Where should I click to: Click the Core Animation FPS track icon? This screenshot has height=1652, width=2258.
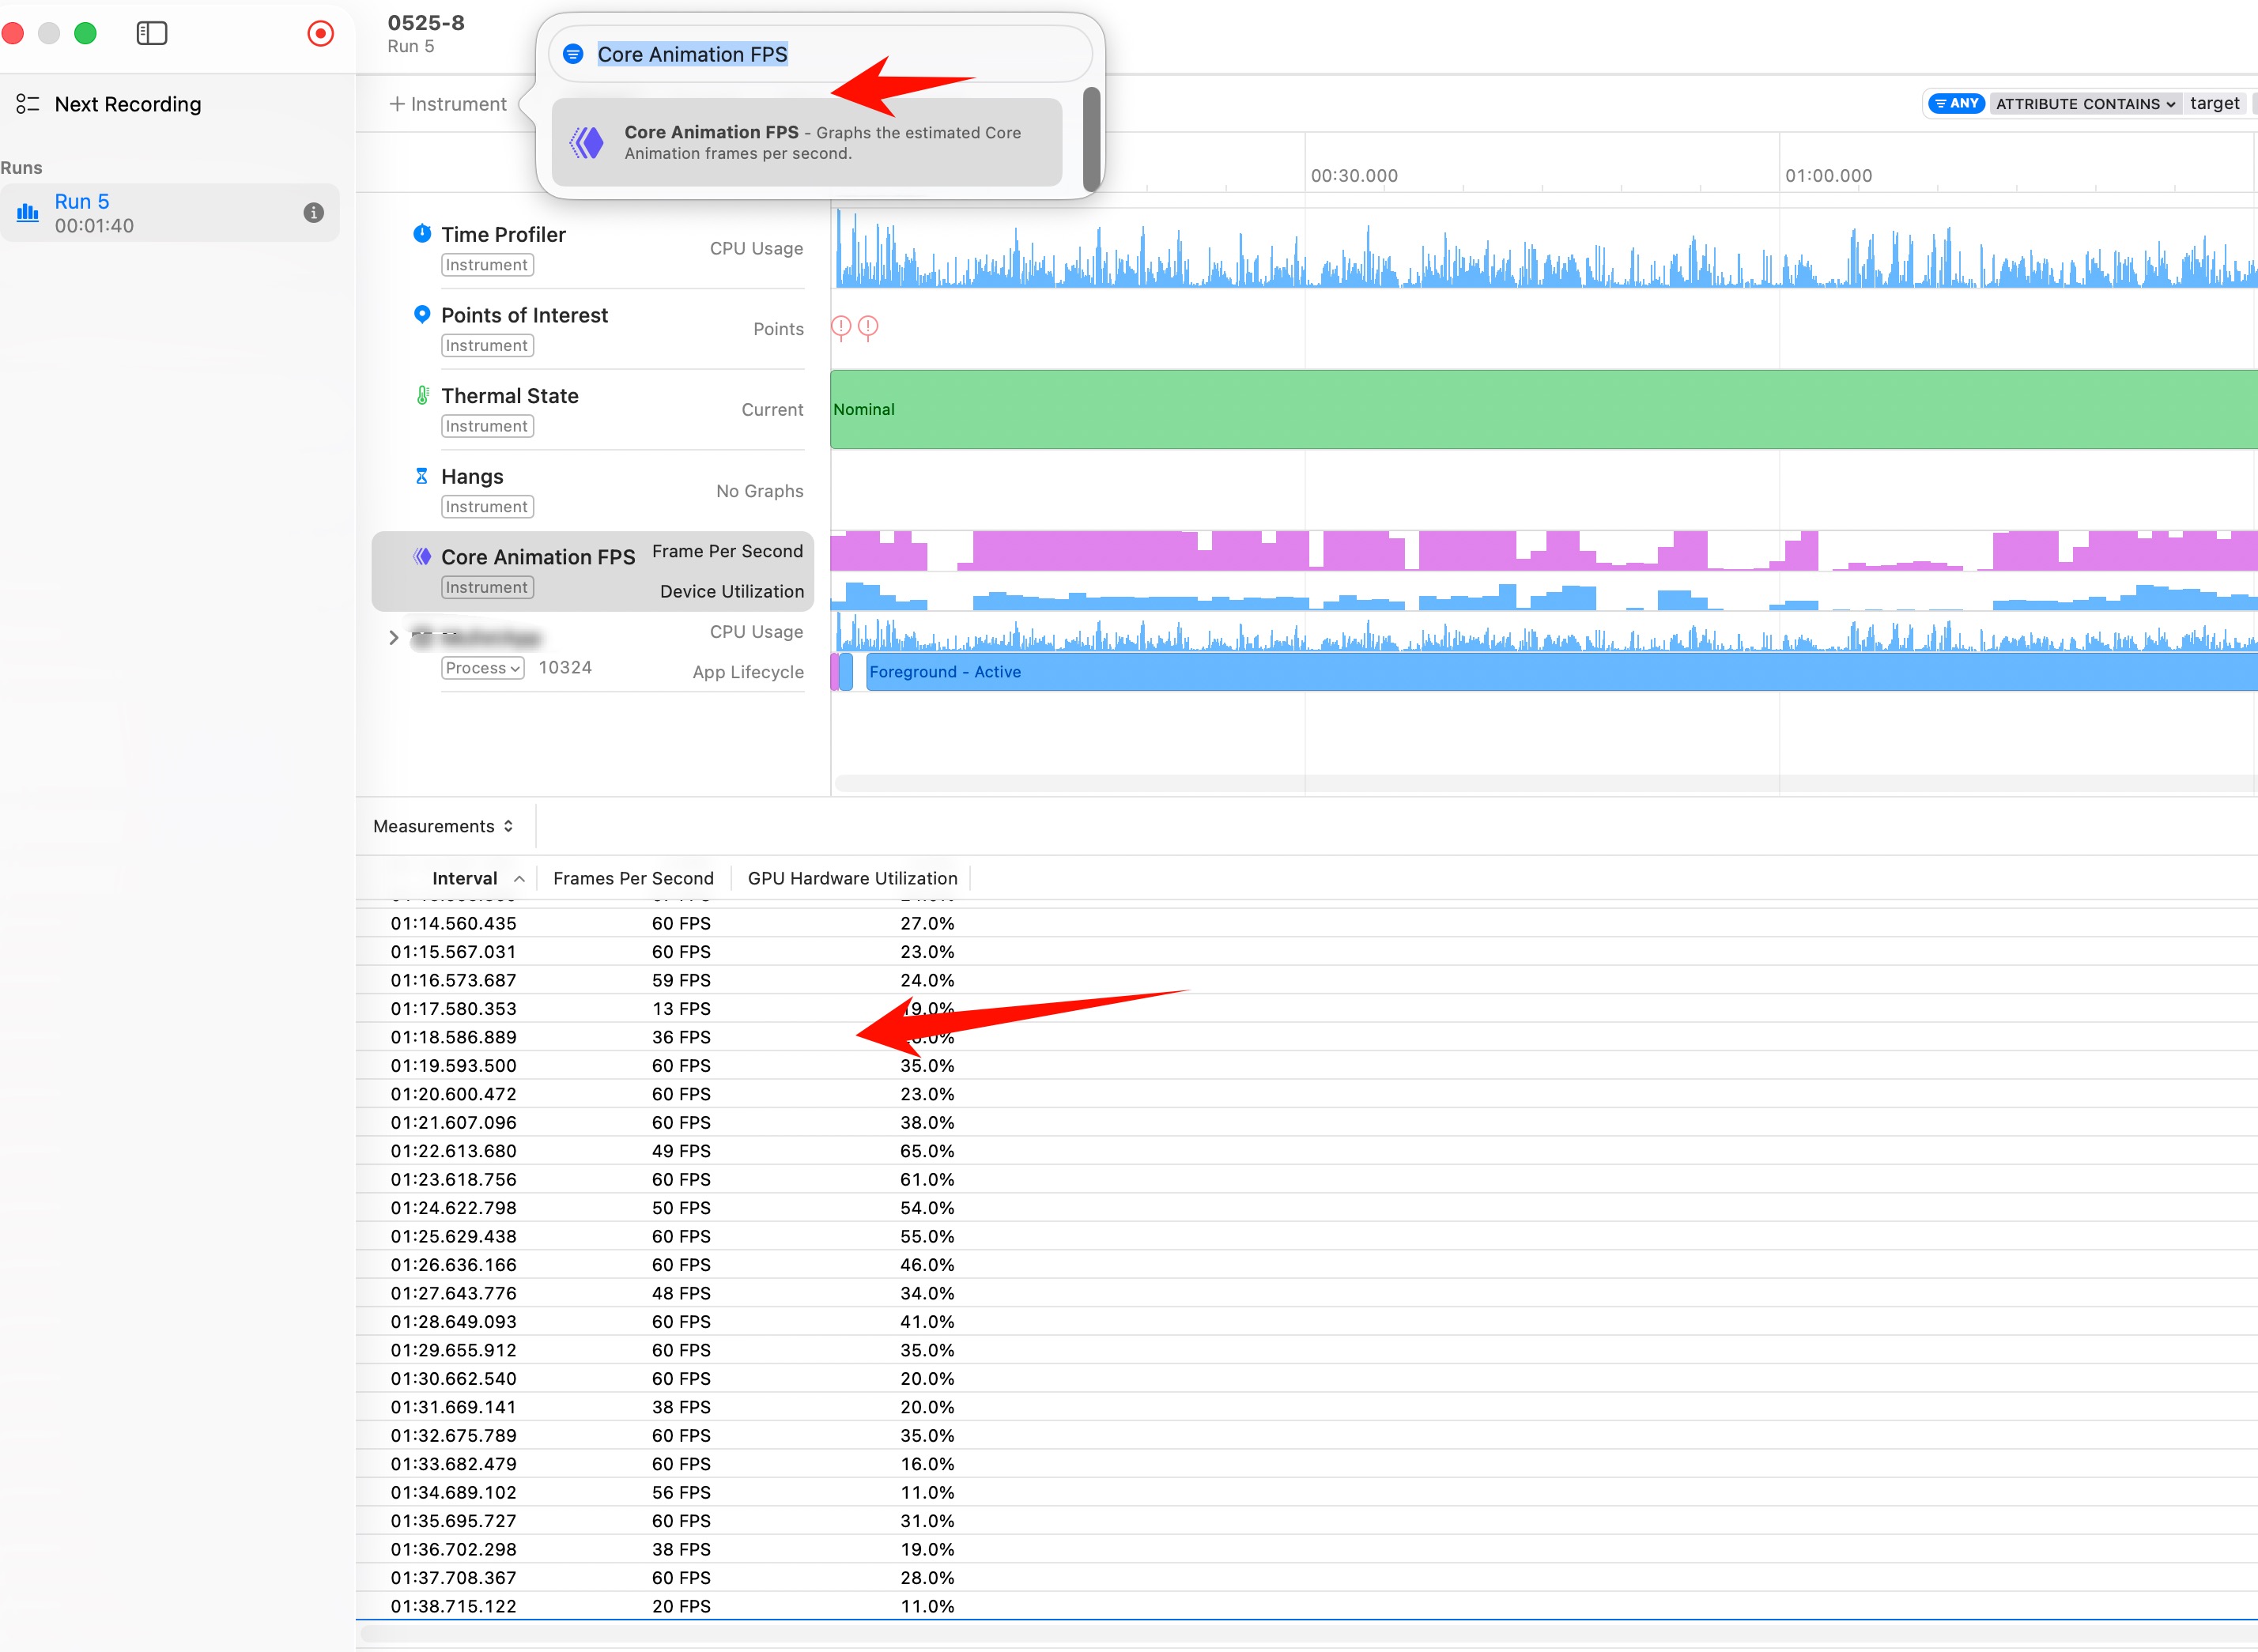[x=422, y=557]
